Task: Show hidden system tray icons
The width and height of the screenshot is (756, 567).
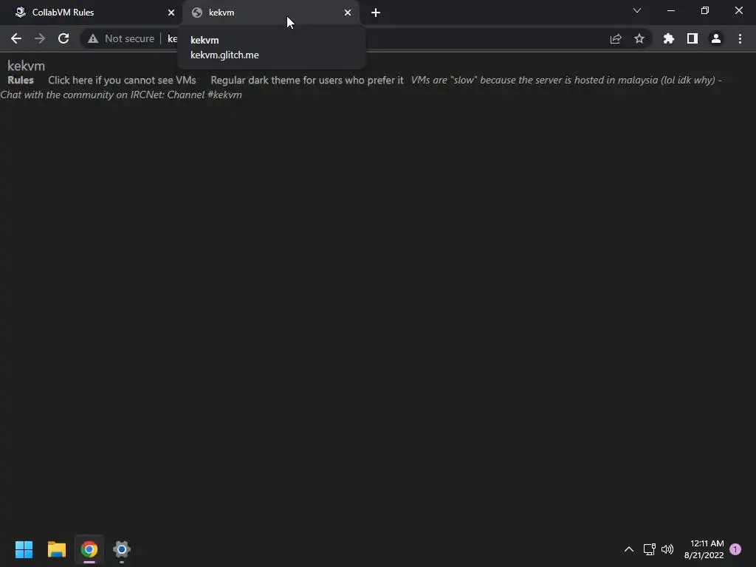Action: [x=629, y=549]
